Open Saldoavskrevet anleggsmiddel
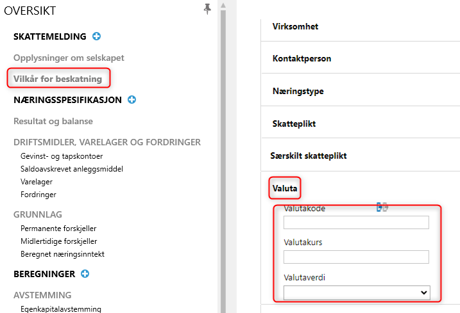The width and height of the screenshot is (460, 313). pos(72,169)
